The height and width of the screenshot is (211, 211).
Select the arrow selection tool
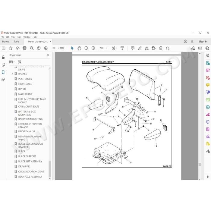[72, 48]
